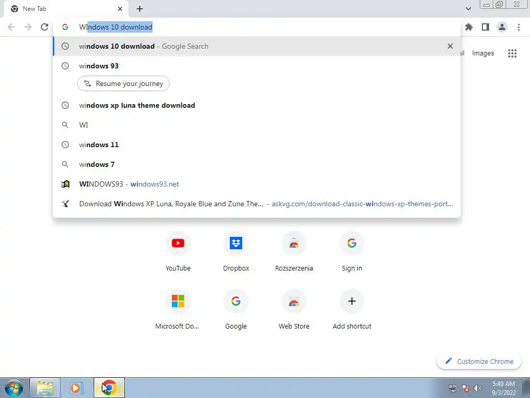Click the address bar text field

point(257,27)
